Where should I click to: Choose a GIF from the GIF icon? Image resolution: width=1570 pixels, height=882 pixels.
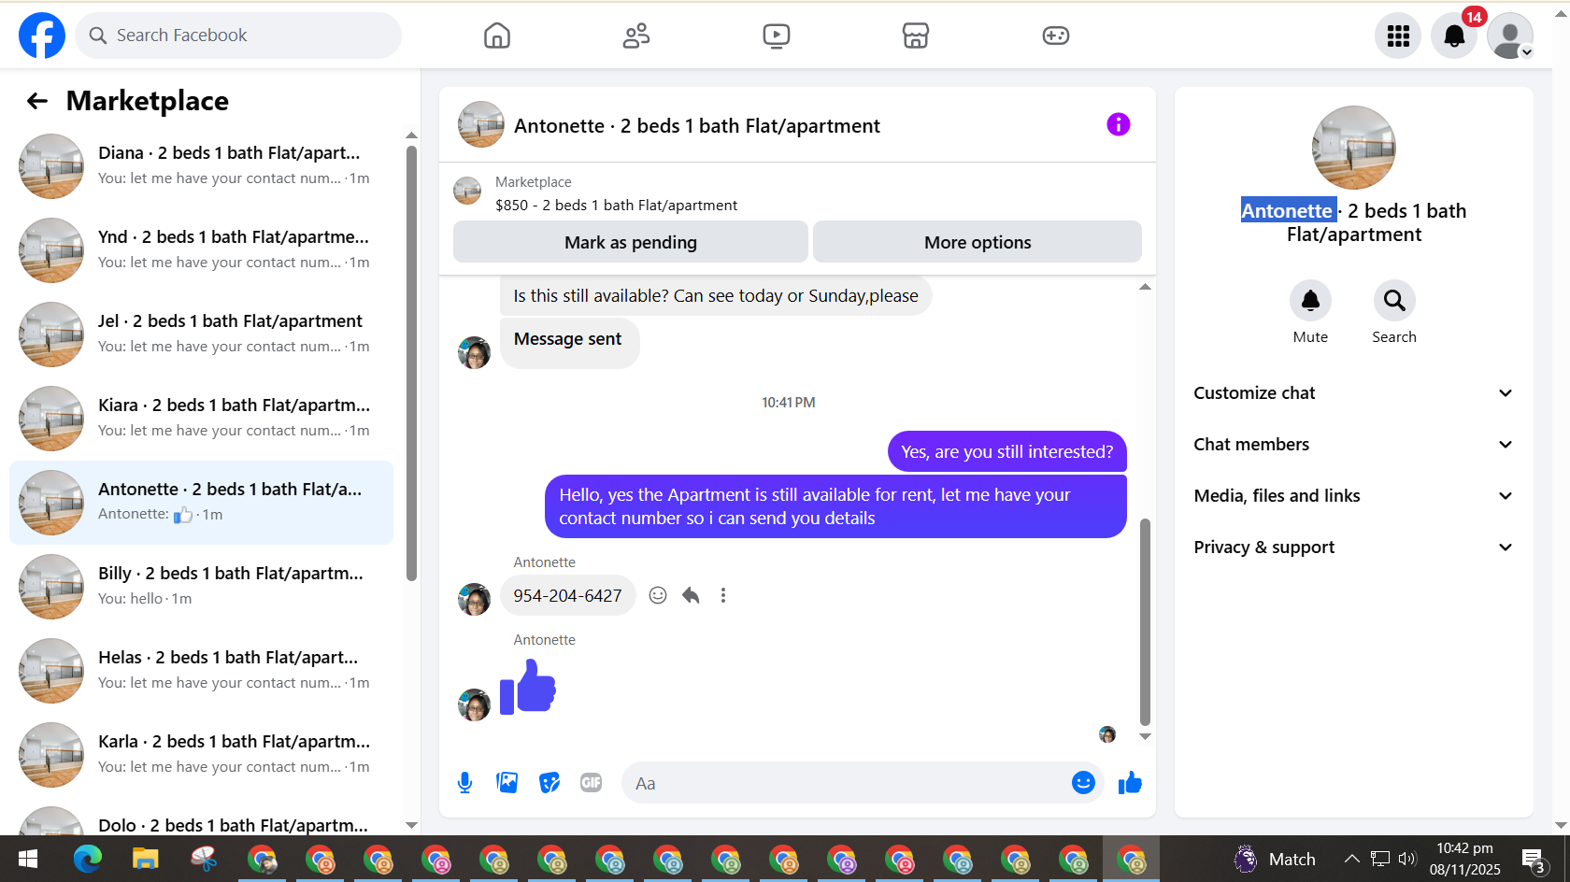coord(592,783)
